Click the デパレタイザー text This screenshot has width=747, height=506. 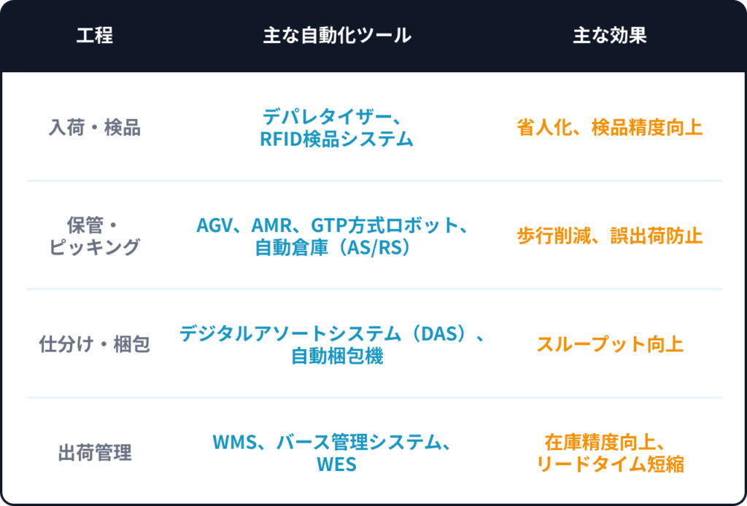point(329,117)
